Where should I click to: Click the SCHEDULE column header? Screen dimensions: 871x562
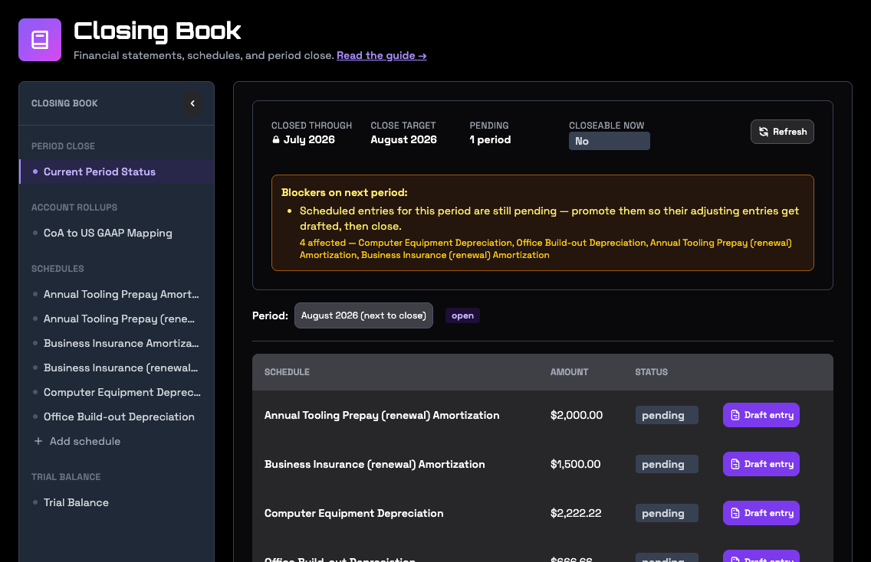287,371
